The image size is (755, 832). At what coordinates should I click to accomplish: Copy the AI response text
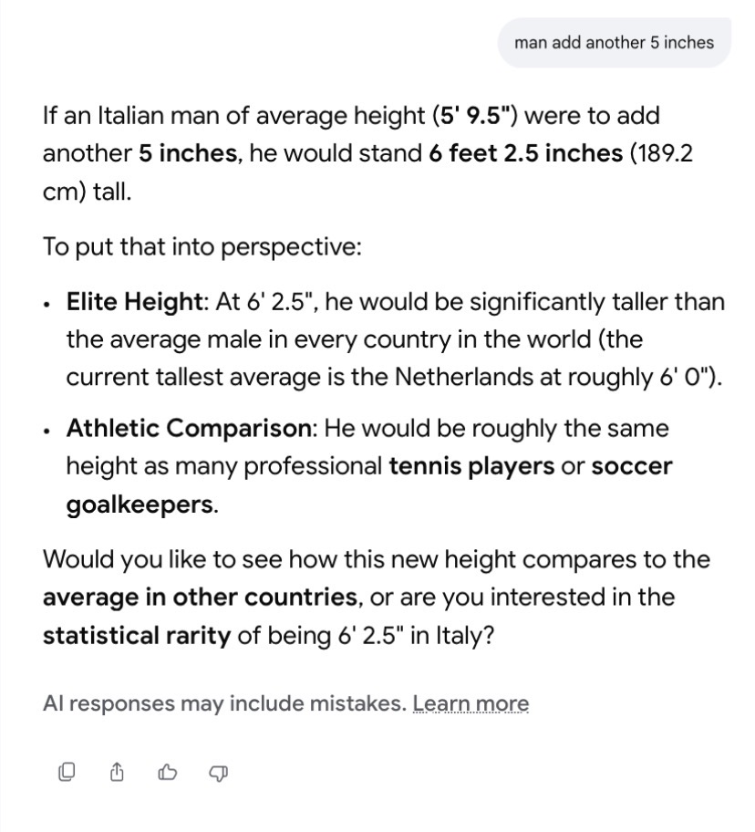(x=67, y=772)
